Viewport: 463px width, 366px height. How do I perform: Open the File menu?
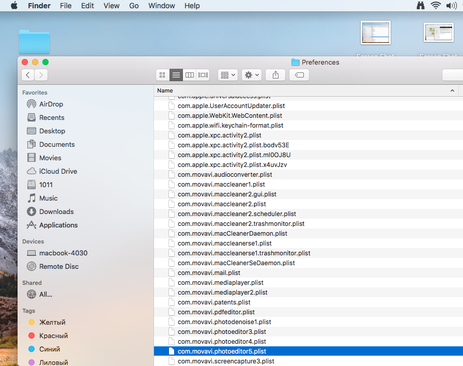(x=66, y=6)
